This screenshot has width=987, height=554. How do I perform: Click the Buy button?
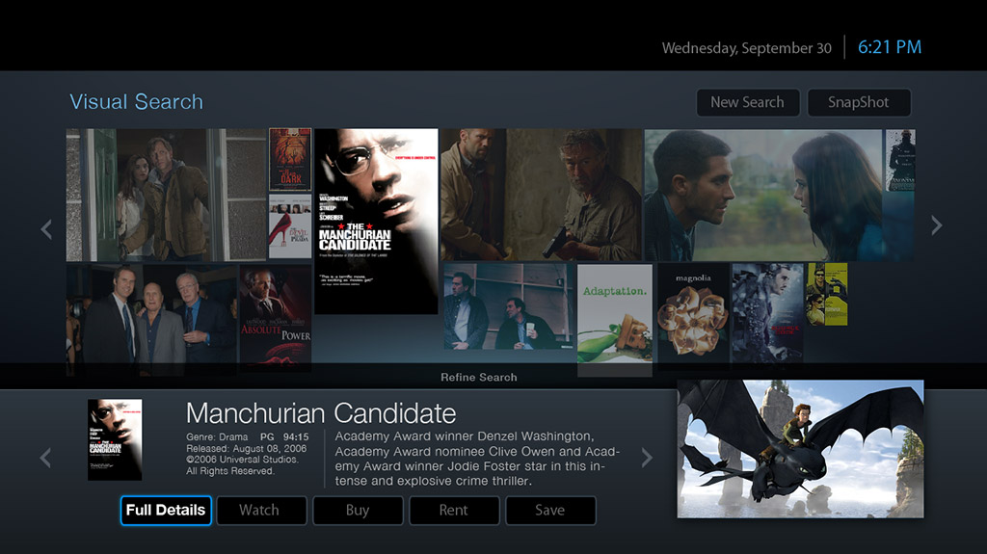tap(358, 510)
